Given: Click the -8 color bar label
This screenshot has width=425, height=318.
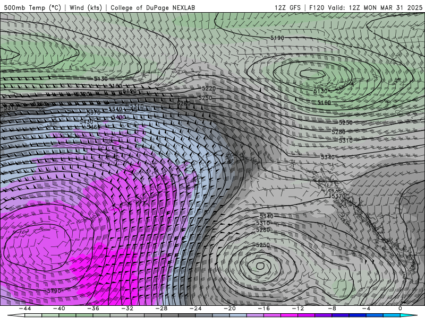Looking at the screenshot, I should (x=332, y=308).
